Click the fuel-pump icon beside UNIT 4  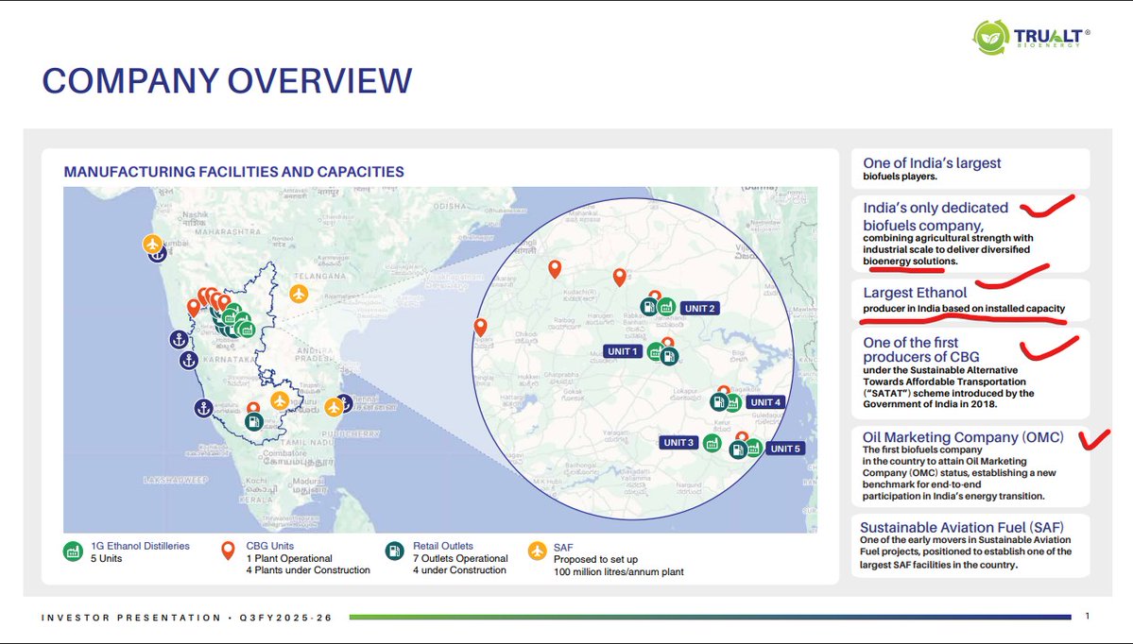point(718,402)
